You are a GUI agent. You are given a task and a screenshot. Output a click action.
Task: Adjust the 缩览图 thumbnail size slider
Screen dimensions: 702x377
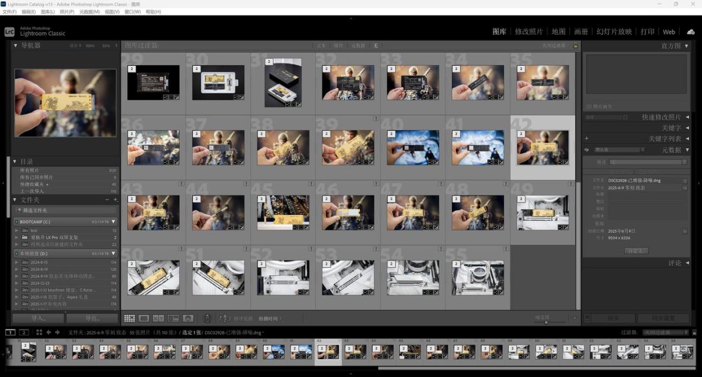pyautogui.click(x=546, y=322)
